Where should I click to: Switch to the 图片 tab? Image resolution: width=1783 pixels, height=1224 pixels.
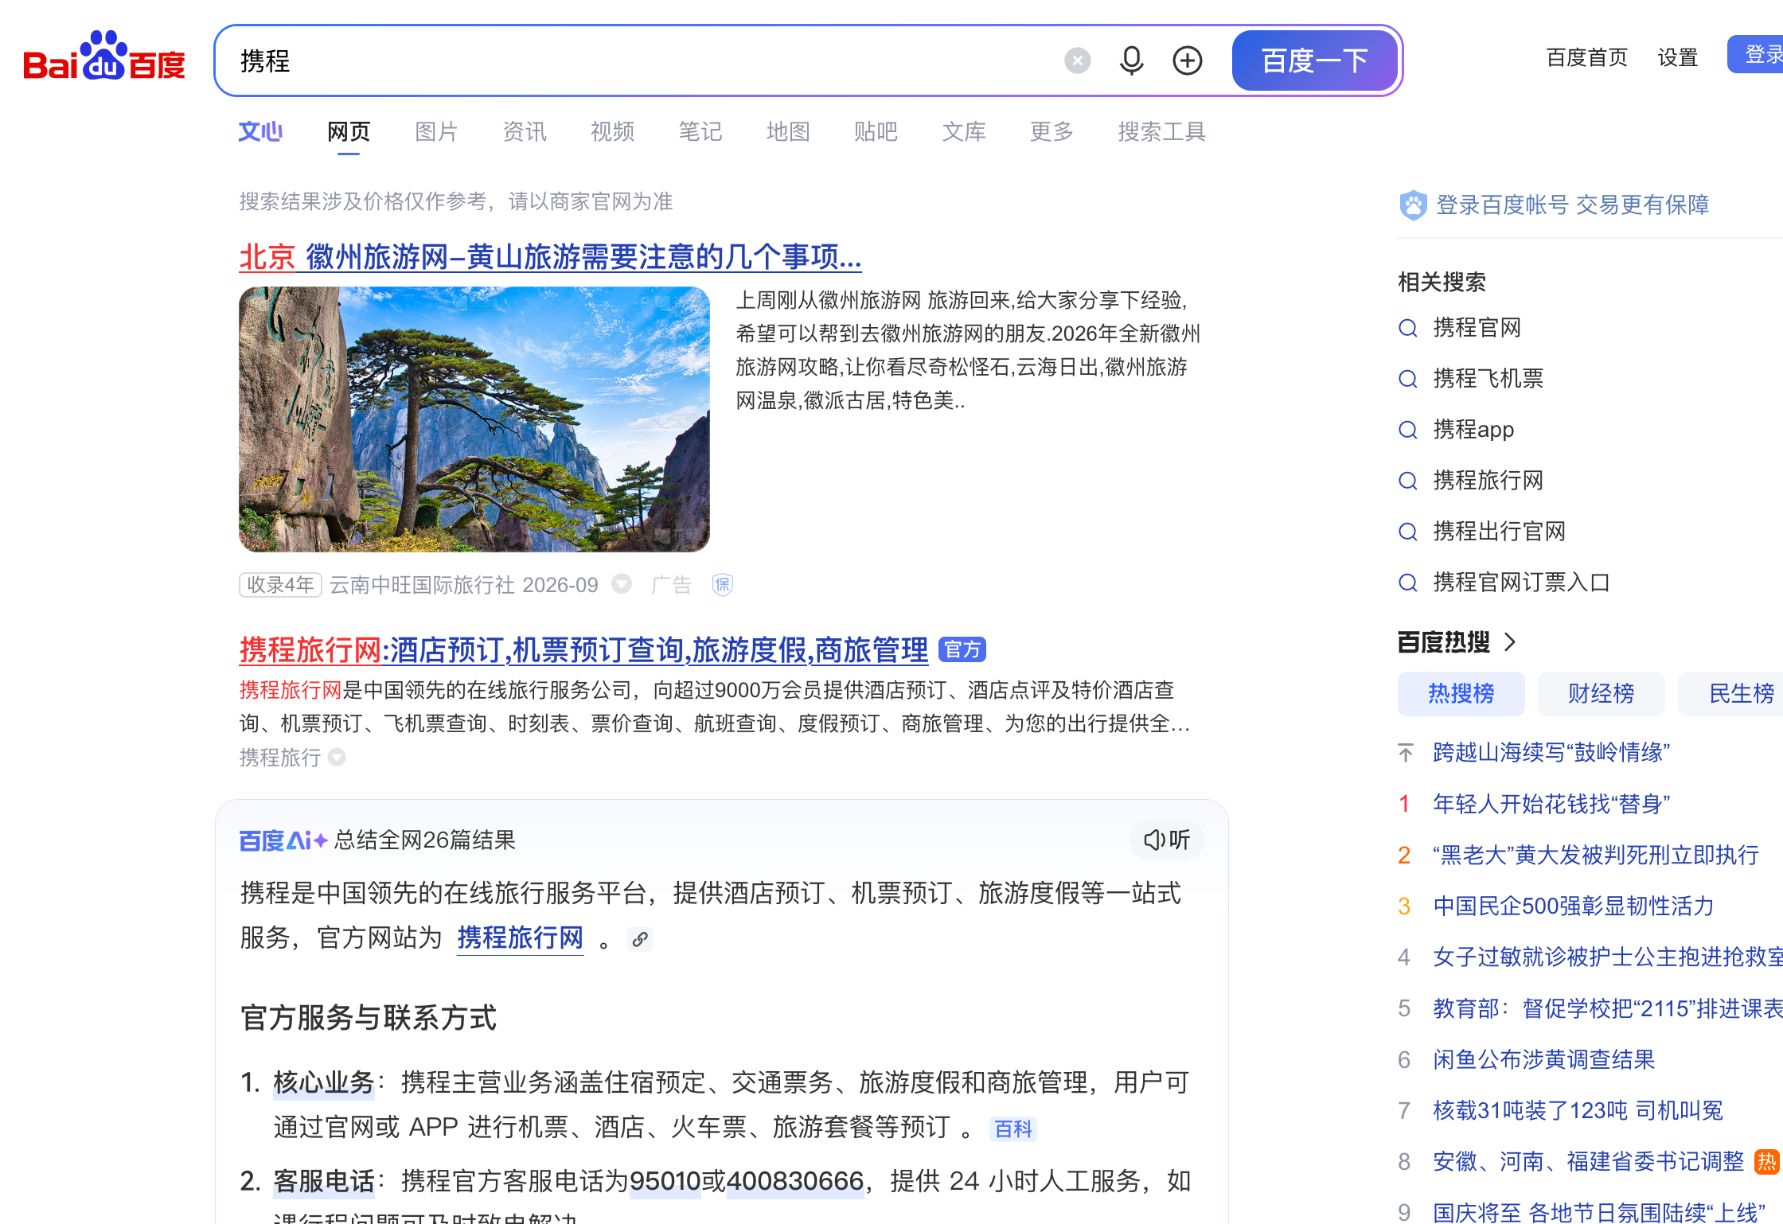click(436, 131)
